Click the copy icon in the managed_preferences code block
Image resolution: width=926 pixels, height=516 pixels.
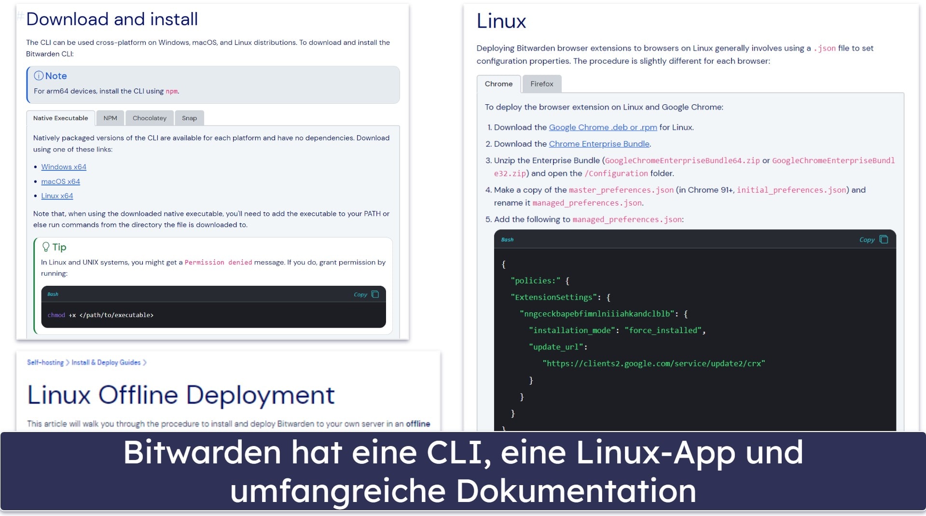click(884, 239)
